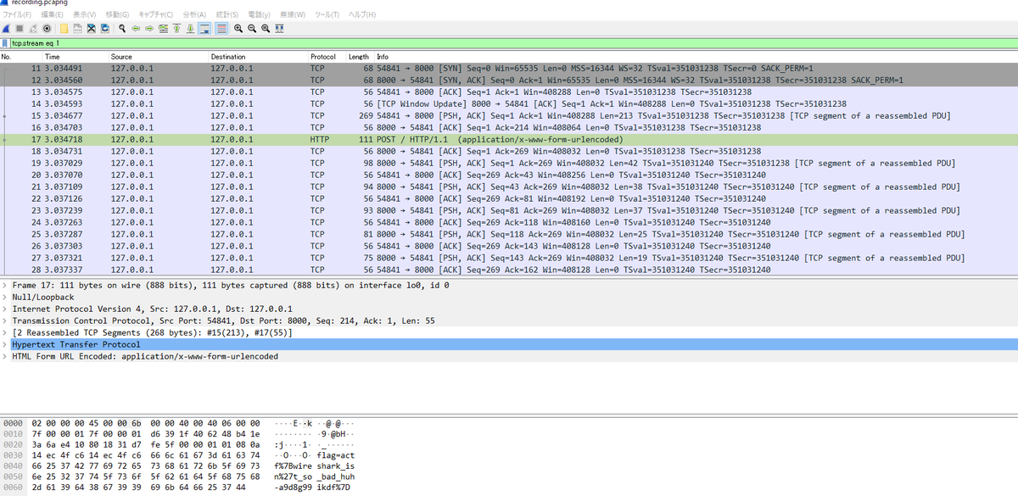Image resolution: width=1018 pixels, height=496 pixels.
Task: Go to the last packet icon
Action: pyautogui.click(x=190, y=29)
